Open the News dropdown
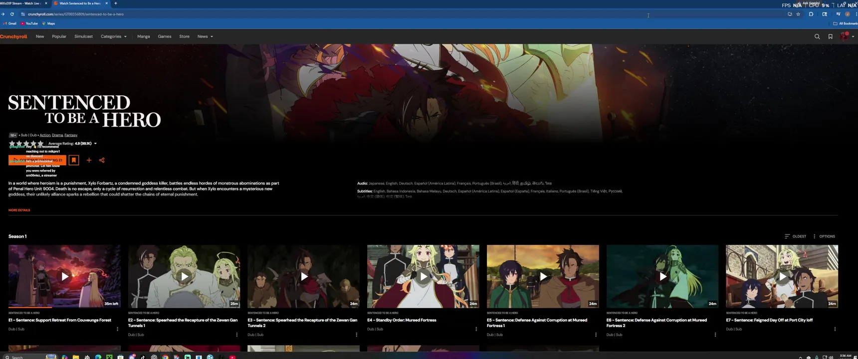 coord(205,36)
